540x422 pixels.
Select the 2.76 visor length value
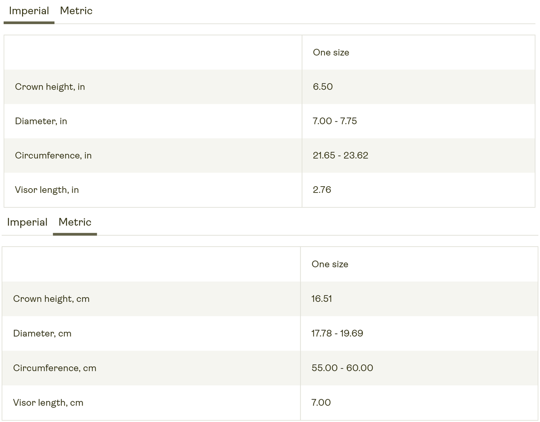(x=322, y=190)
